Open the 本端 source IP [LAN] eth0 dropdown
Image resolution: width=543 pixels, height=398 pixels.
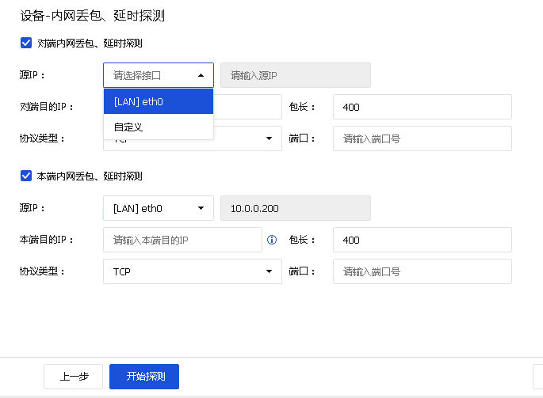[158, 208]
